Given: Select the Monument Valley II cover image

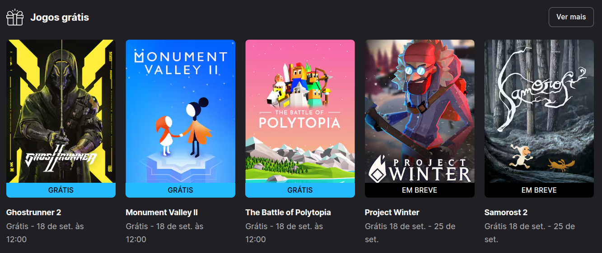Looking at the screenshot, I should (x=180, y=111).
